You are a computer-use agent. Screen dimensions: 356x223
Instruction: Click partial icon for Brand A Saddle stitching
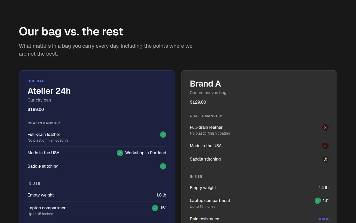[325, 159]
